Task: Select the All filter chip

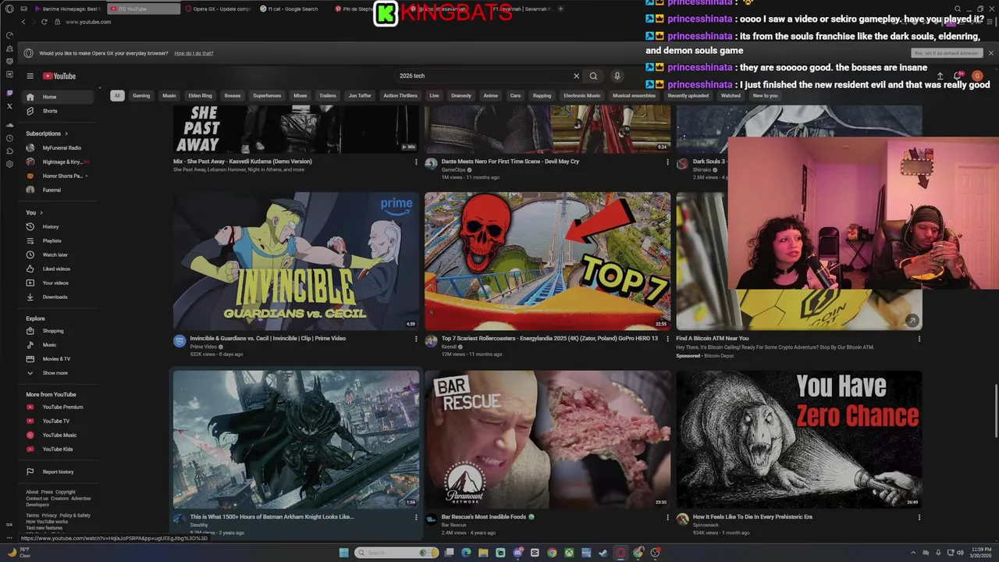Action: pyautogui.click(x=117, y=95)
